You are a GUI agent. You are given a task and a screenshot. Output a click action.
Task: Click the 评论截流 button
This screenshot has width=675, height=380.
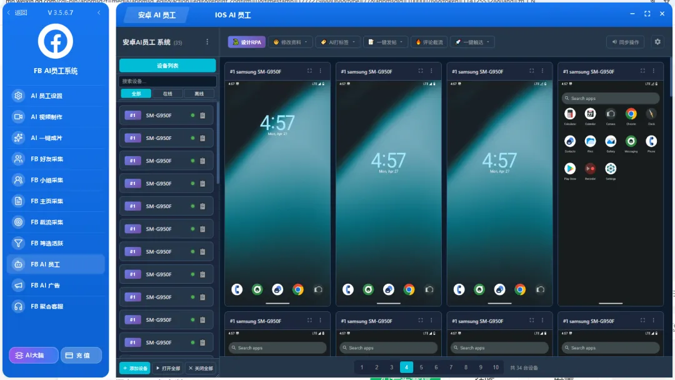pyautogui.click(x=429, y=42)
